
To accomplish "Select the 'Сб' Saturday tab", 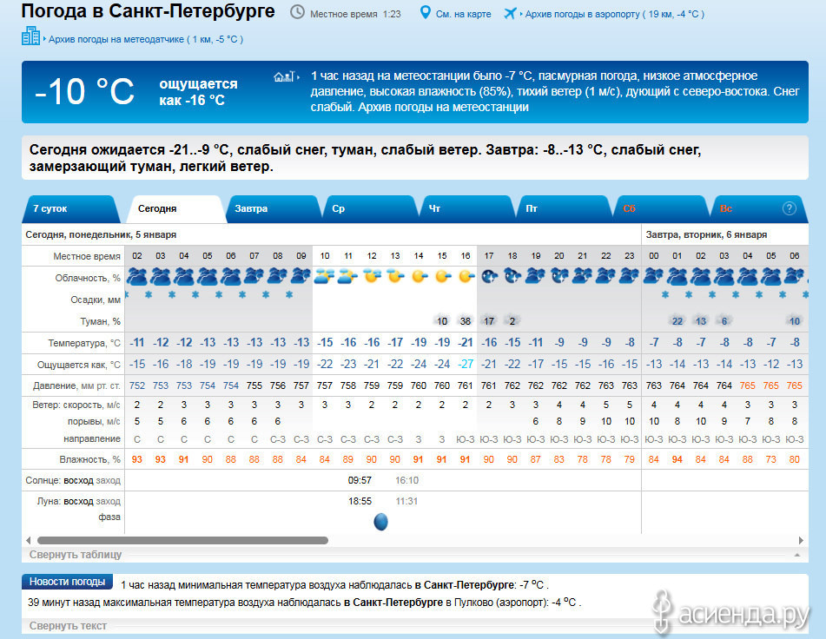I will (629, 208).
